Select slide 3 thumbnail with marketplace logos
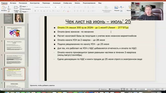Screen dimensions: 166x93 tap(15, 32)
